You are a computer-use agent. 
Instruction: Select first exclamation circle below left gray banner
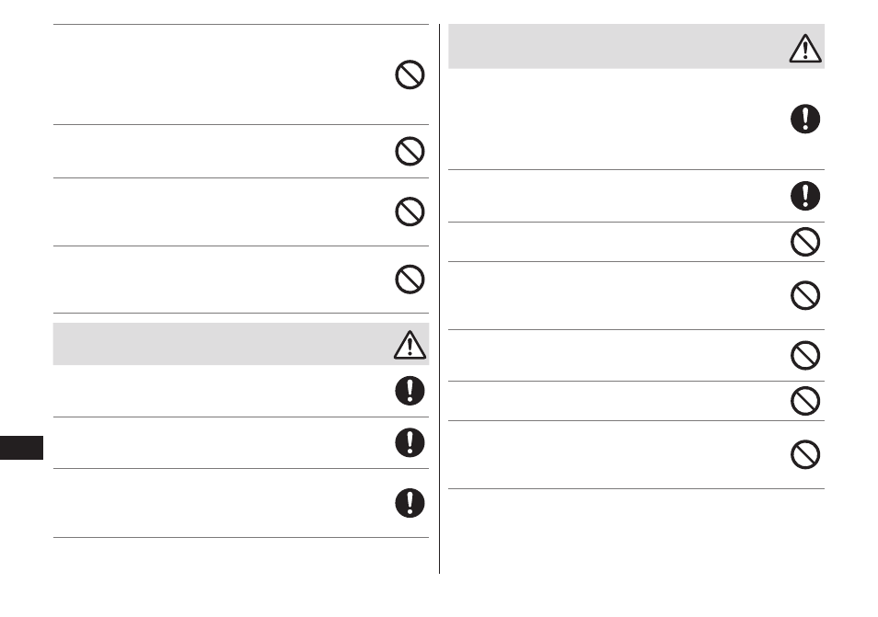410,391
